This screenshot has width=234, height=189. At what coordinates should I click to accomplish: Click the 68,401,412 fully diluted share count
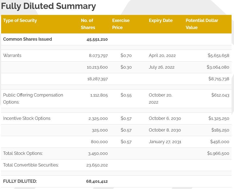[97, 181]
